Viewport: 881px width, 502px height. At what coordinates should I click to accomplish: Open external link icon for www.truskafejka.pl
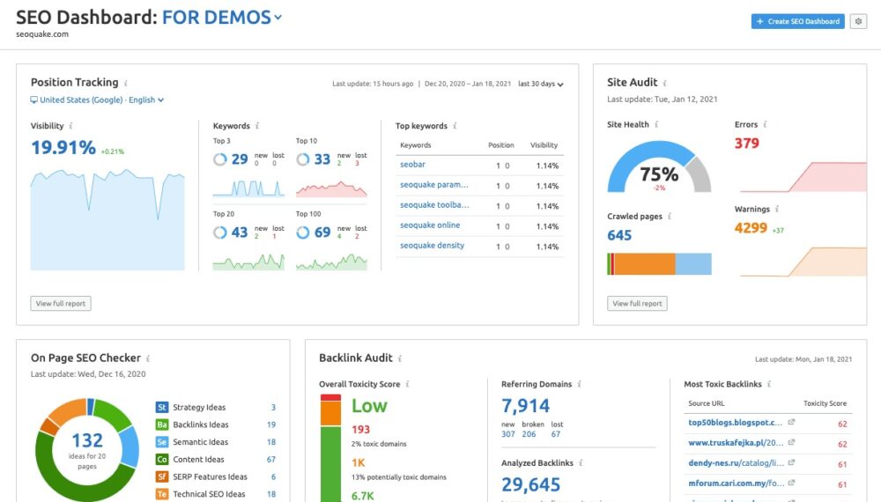791,442
